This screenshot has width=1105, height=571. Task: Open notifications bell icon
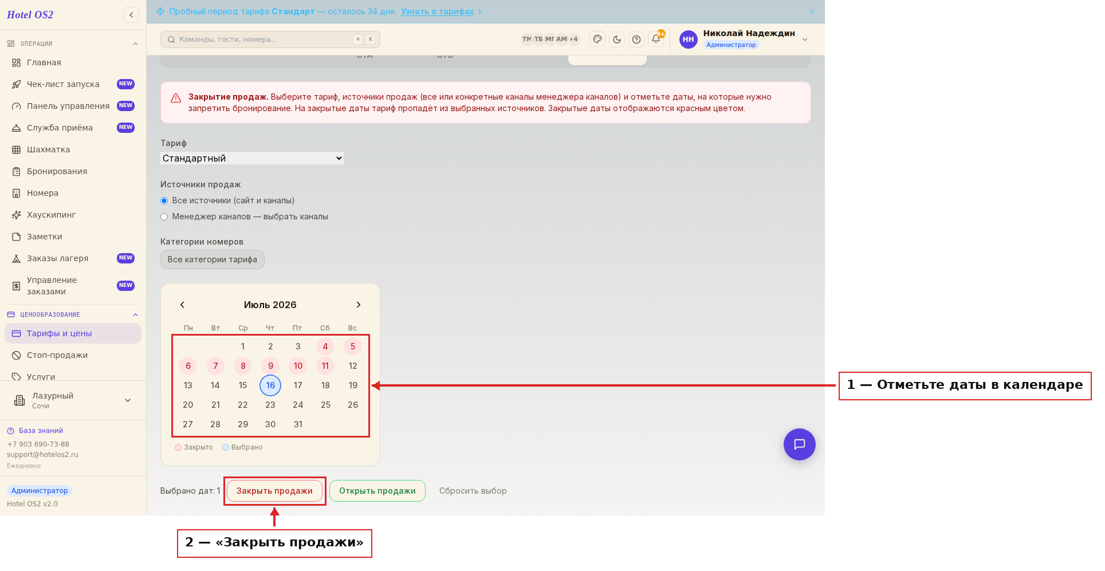click(x=656, y=39)
